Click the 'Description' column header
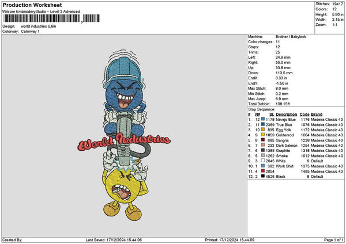 tap(287, 115)
